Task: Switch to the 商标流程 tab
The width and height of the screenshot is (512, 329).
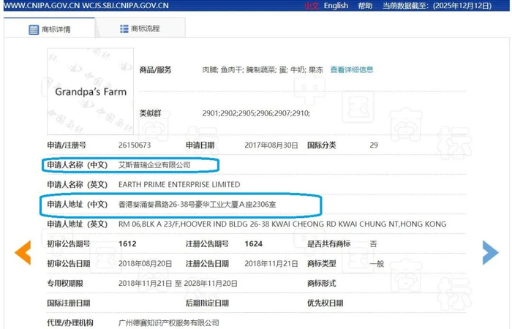Action: tap(140, 29)
